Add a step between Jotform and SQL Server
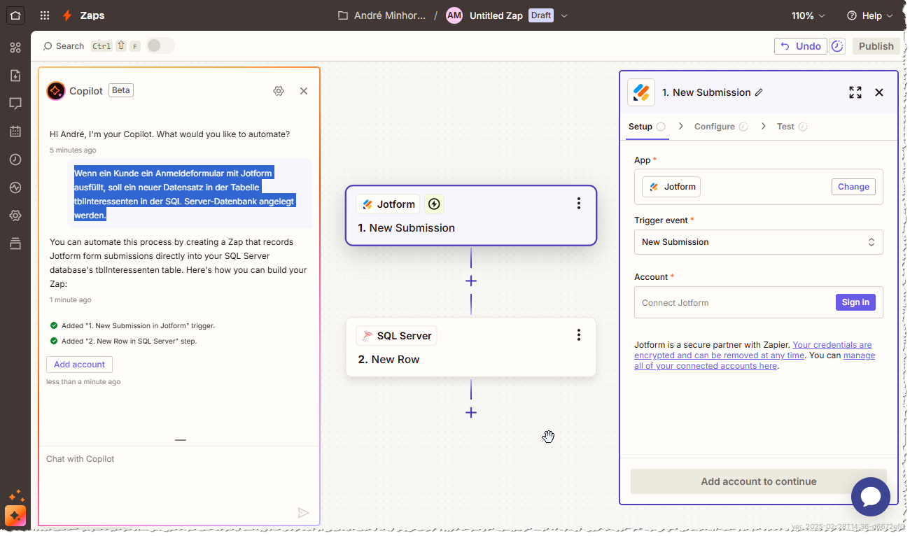The height and width of the screenshot is (536, 910). tap(471, 281)
